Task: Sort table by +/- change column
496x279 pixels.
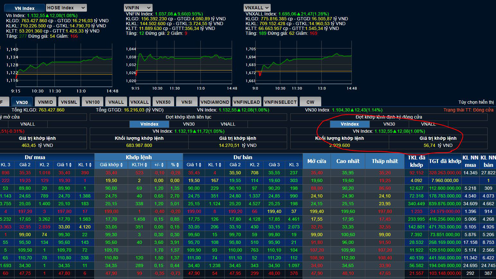Action: [162, 165]
